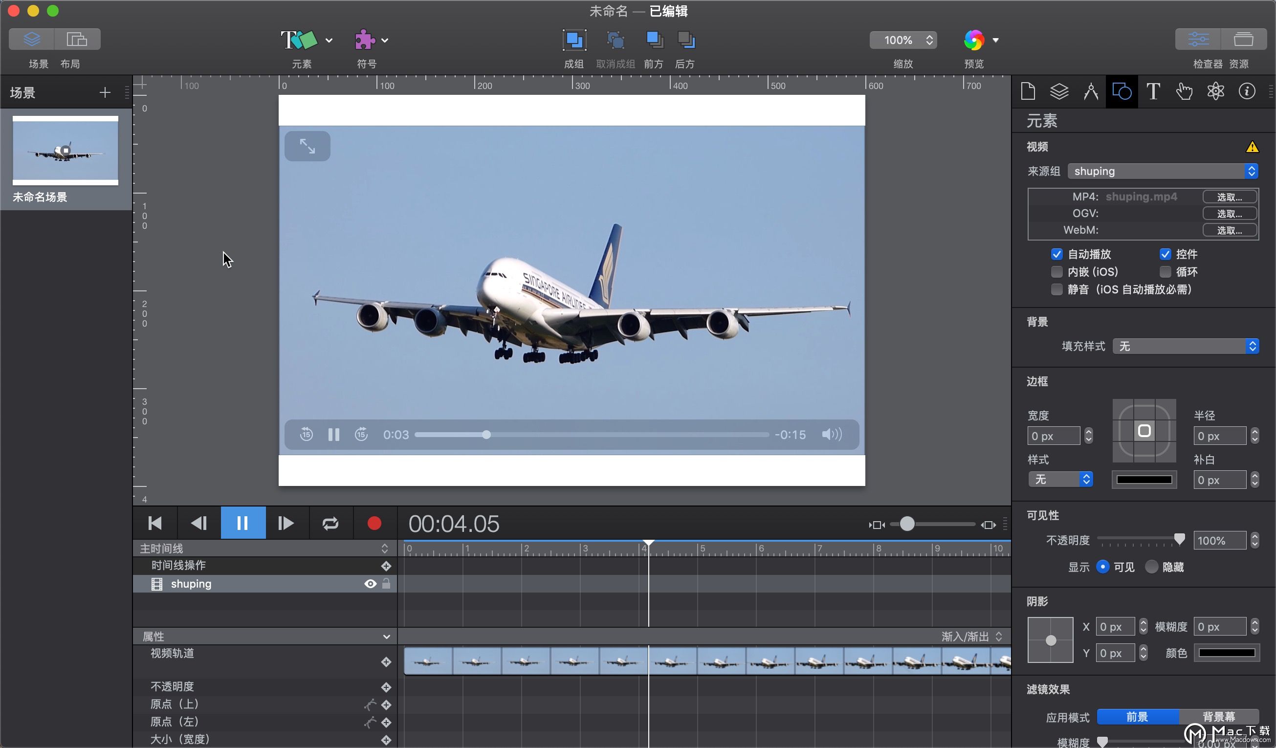The height and width of the screenshot is (748, 1276).
Task: Open the Elements insert tool
Action: pos(299,40)
